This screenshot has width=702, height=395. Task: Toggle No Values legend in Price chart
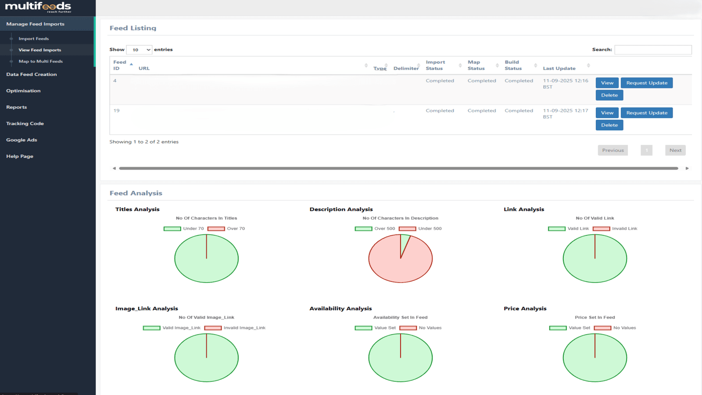(615, 328)
